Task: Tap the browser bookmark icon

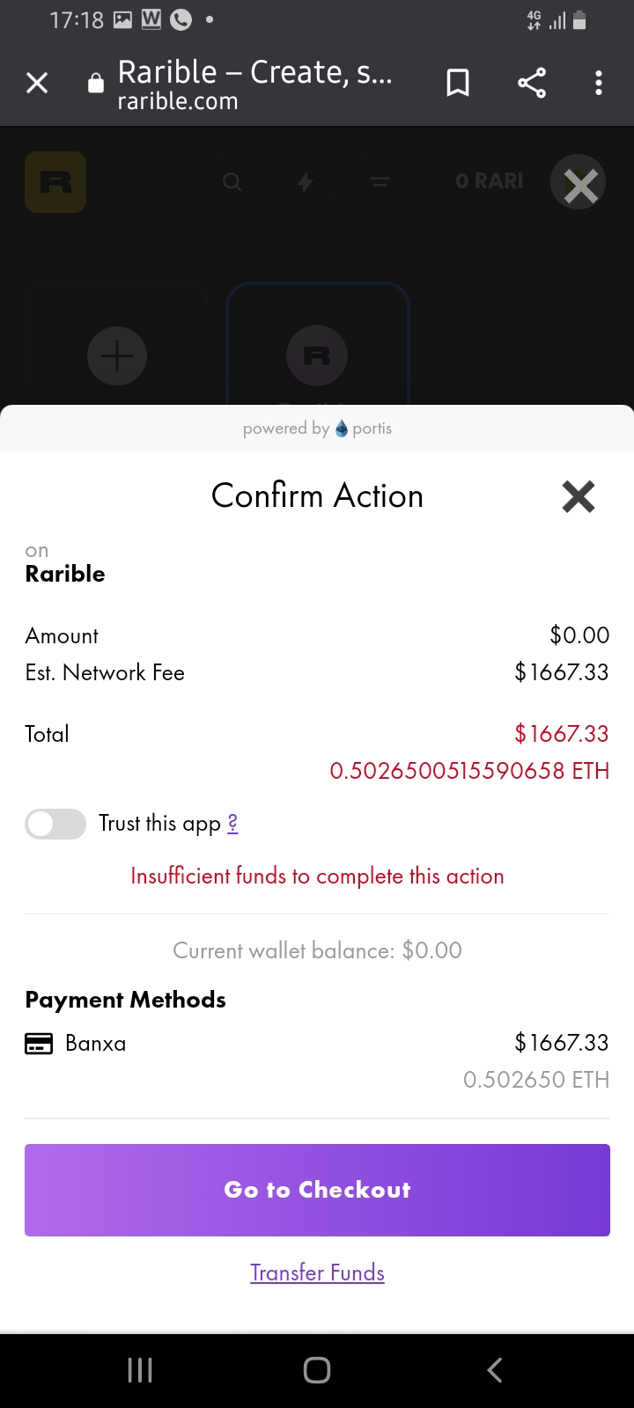Action: point(458,84)
